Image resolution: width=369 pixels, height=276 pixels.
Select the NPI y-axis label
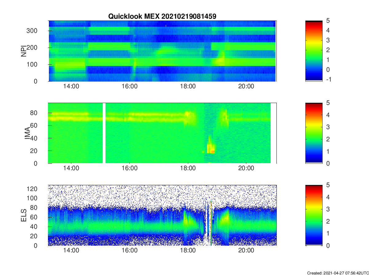pos(24,51)
